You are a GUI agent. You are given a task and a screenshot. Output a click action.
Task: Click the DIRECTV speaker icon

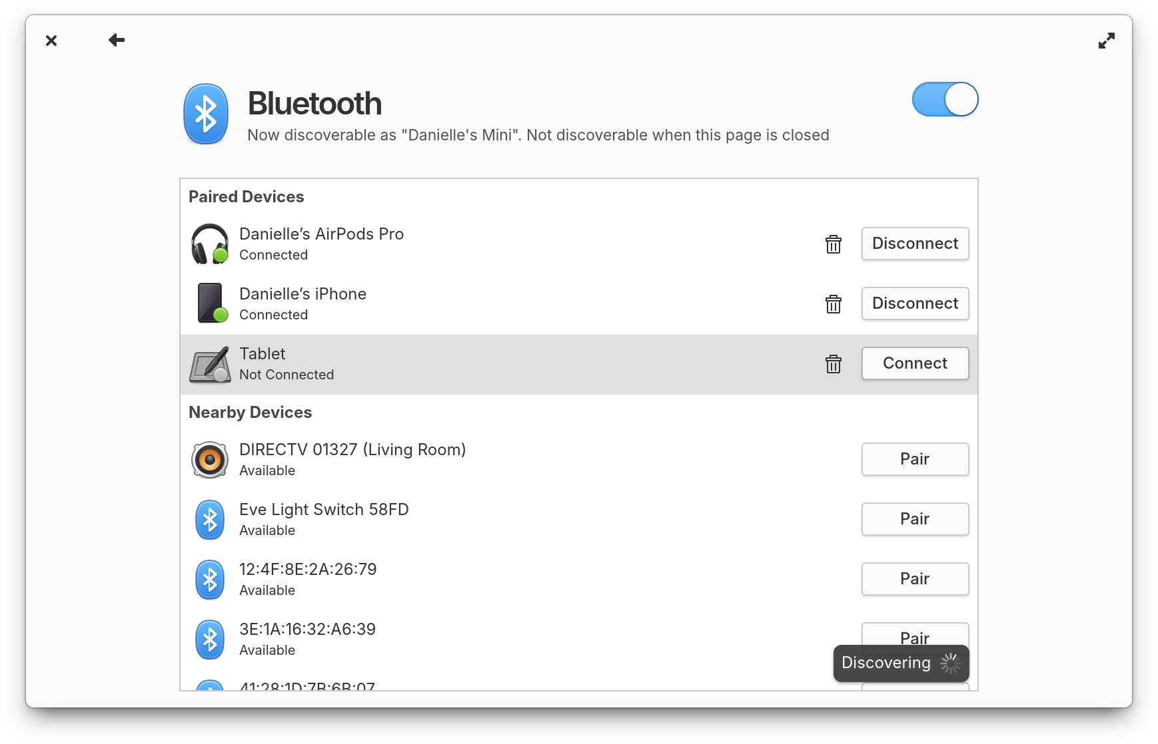pyautogui.click(x=210, y=460)
